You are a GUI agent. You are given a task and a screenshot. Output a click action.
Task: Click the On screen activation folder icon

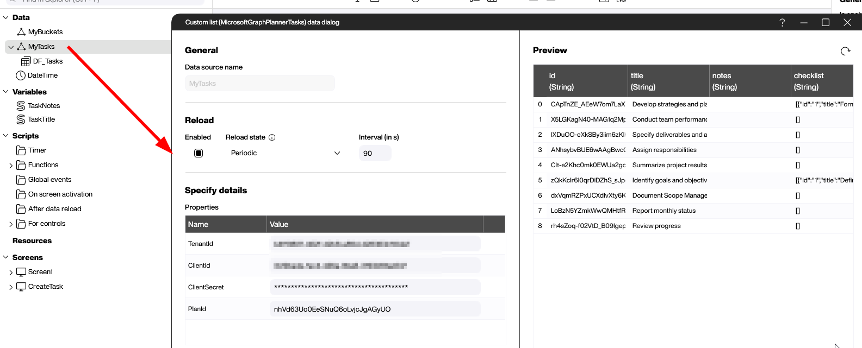pyautogui.click(x=21, y=194)
